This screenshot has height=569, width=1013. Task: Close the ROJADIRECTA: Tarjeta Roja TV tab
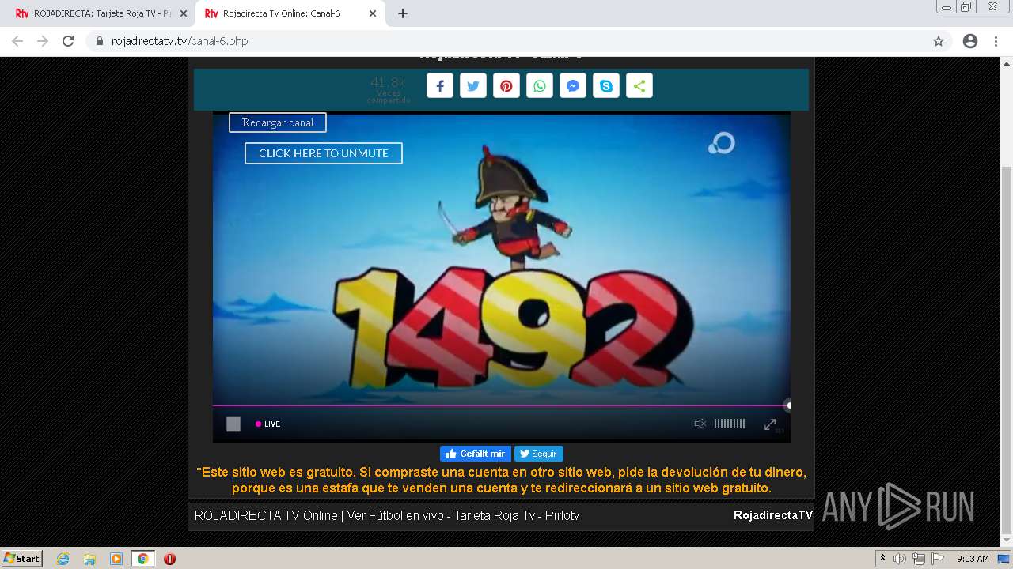coord(183,13)
